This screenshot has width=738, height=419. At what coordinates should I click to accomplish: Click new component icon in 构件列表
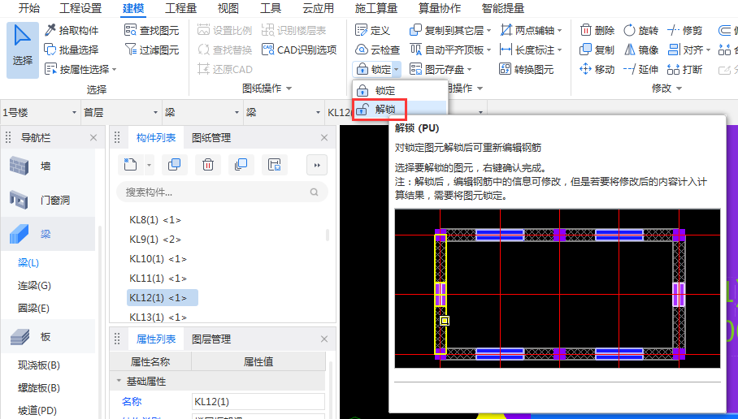(130, 165)
